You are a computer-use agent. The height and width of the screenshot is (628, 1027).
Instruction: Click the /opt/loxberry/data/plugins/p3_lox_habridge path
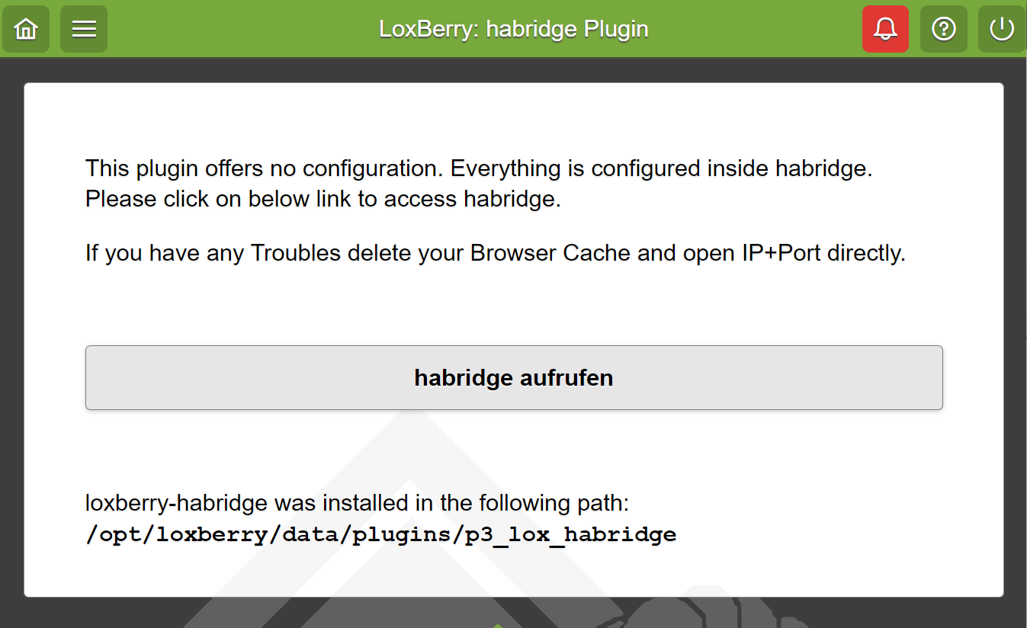[381, 534]
